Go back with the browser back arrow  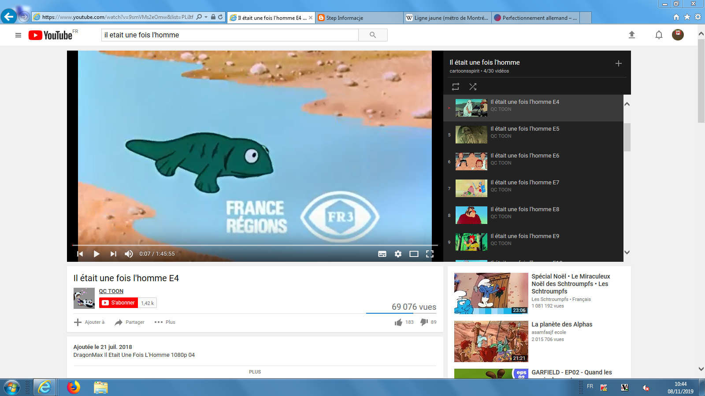[x=9, y=17]
